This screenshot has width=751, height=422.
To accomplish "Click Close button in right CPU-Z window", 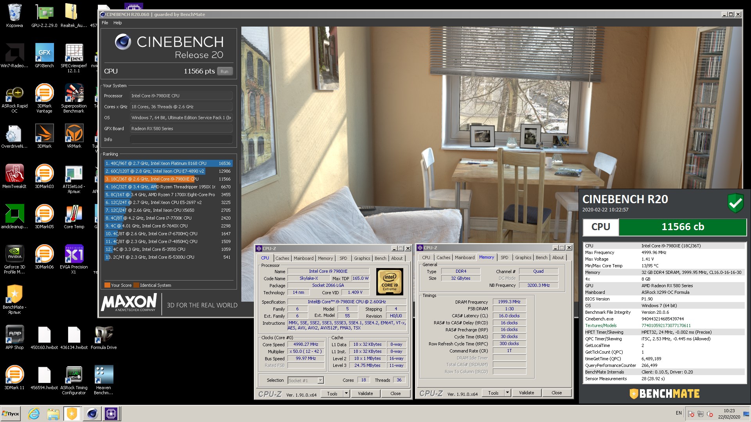I will 557,393.
